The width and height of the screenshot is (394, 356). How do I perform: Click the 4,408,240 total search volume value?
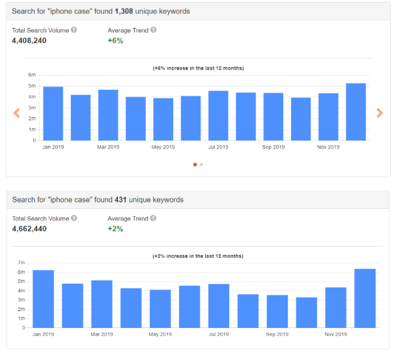(x=29, y=40)
